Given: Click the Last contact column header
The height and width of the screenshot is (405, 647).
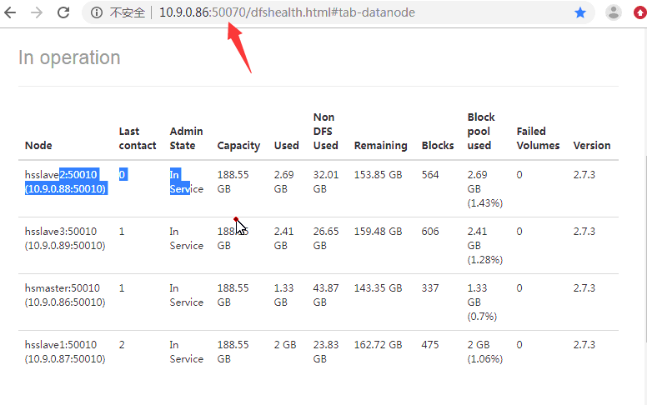Looking at the screenshot, I should click(137, 138).
